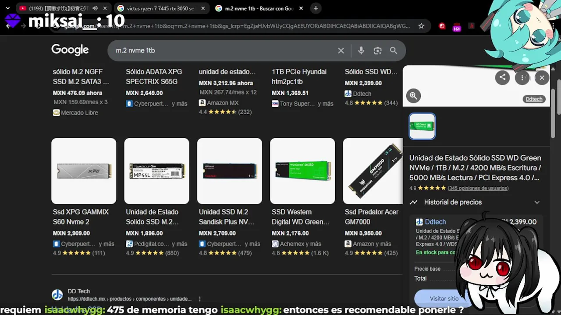Click Pcdigital seller under MXN 1,896.00

[x=151, y=244]
